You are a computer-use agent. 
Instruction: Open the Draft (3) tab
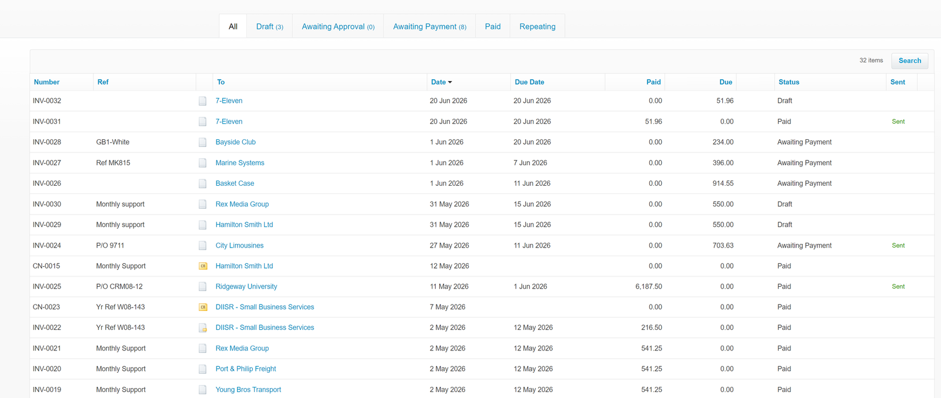pyautogui.click(x=269, y=26)
